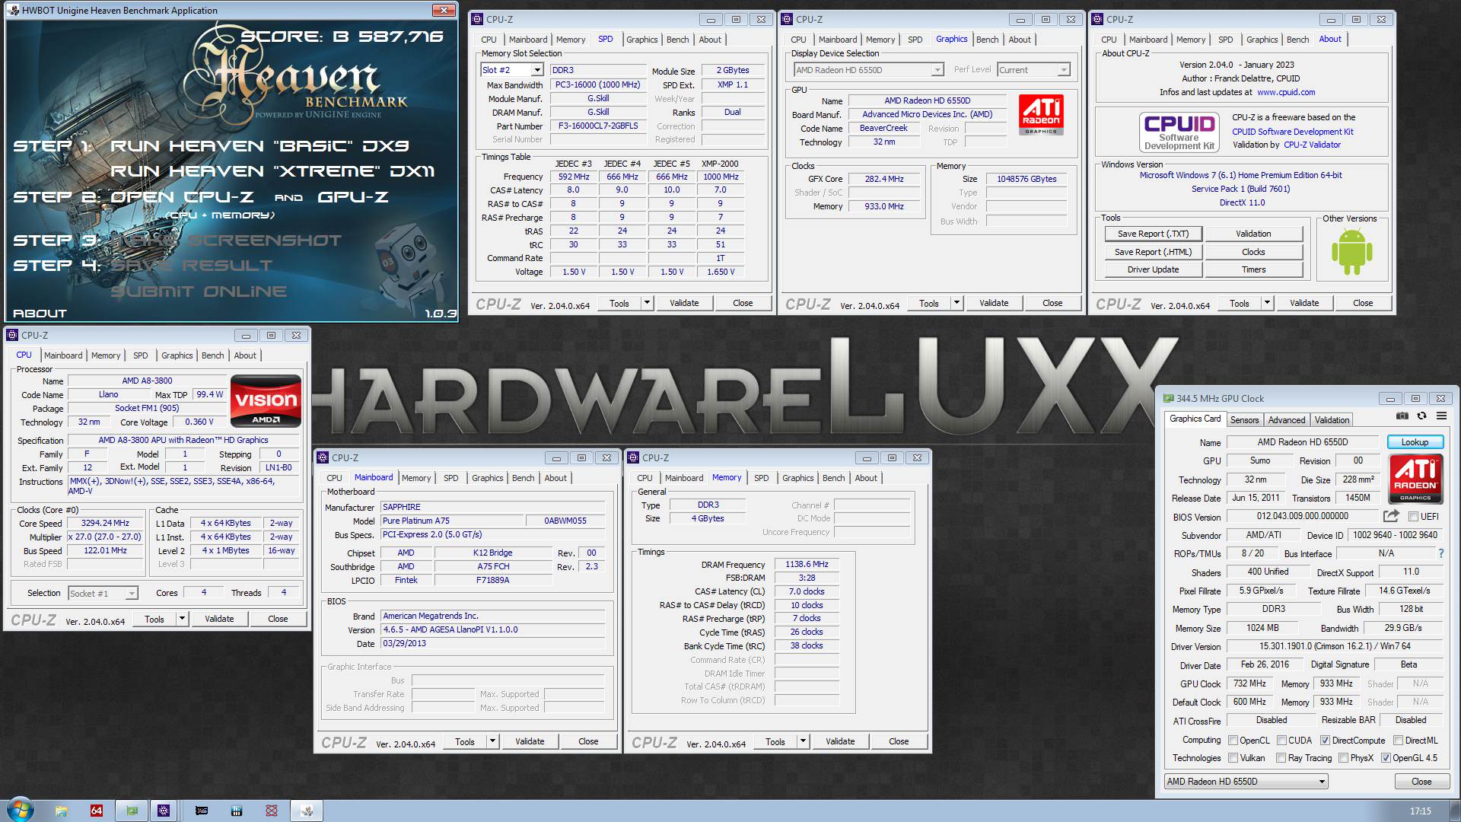Click the green GPU-Z taskbar icon
This screenshot has width=1461, height=822.
132,811
